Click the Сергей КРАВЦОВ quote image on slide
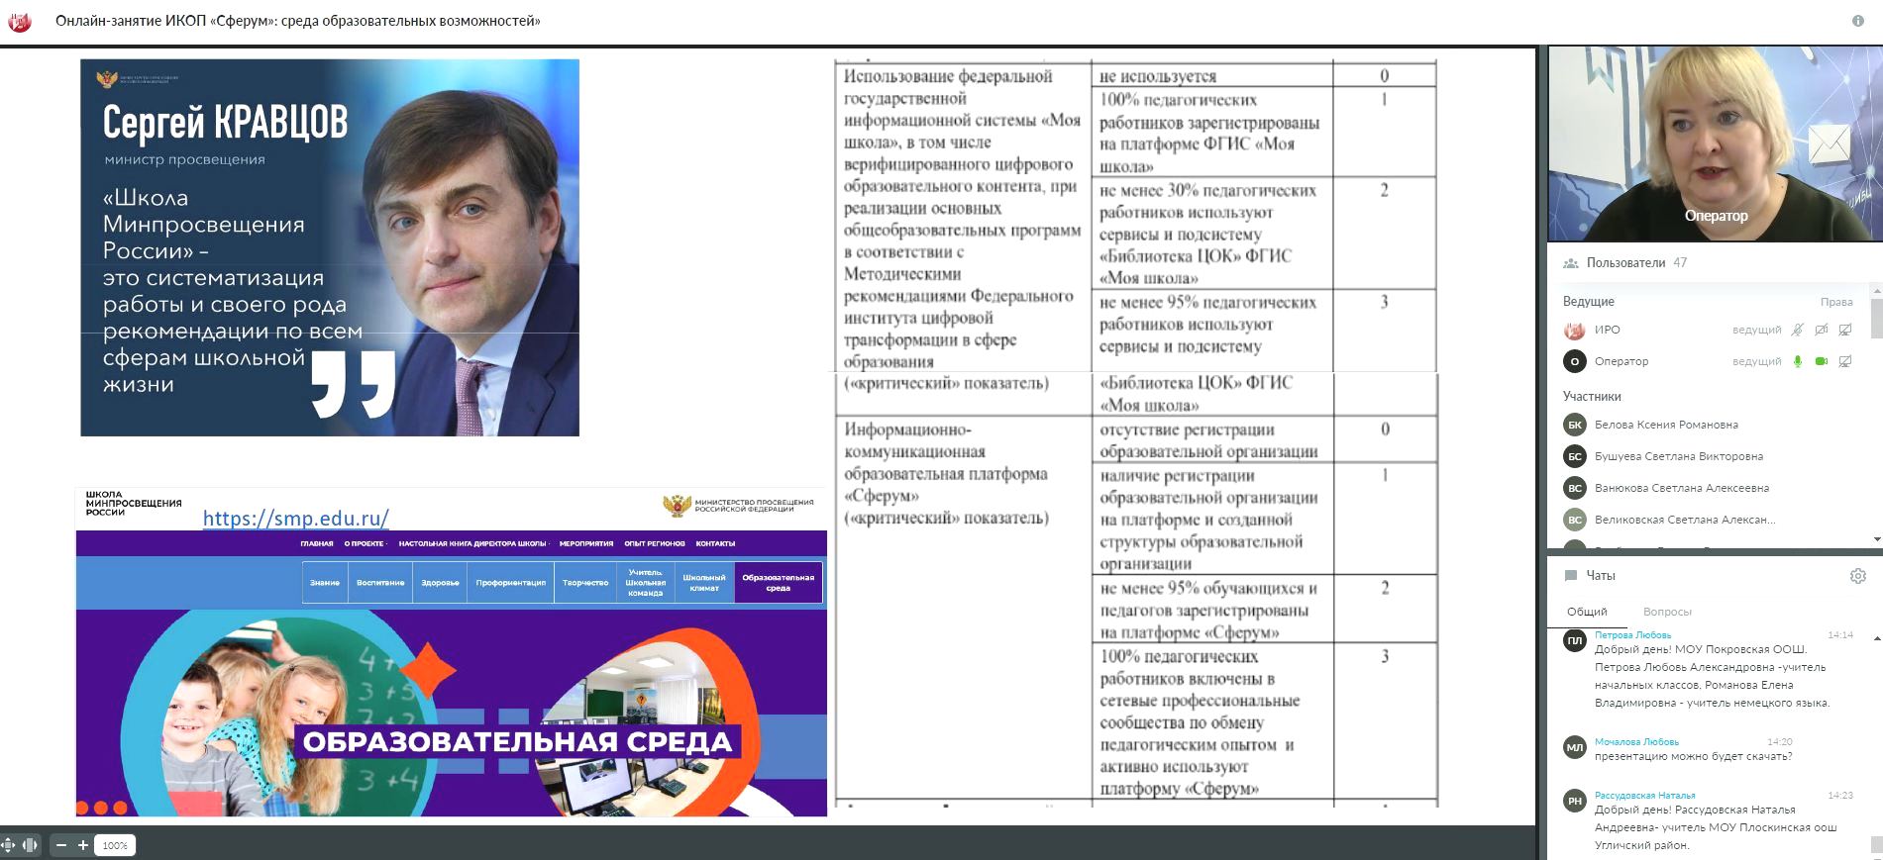Viewport: 1883px width, 860px height. (x=330, y=247)
